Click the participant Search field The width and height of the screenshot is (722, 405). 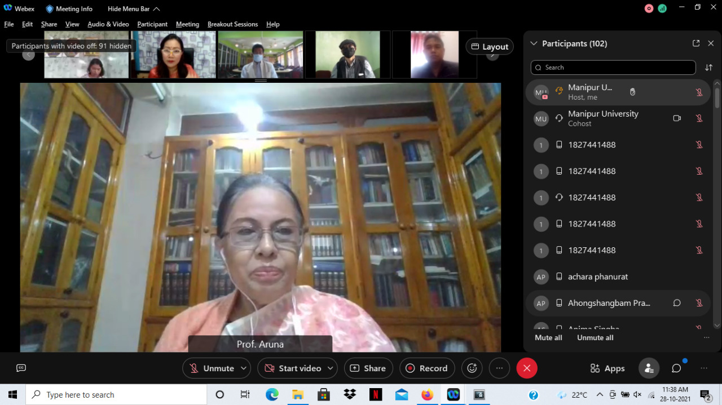(613, 68)
